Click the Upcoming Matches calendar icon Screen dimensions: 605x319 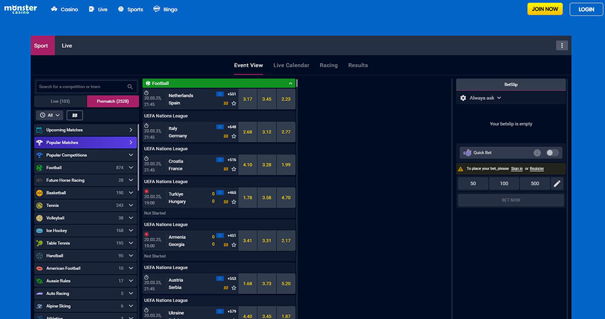39,130
